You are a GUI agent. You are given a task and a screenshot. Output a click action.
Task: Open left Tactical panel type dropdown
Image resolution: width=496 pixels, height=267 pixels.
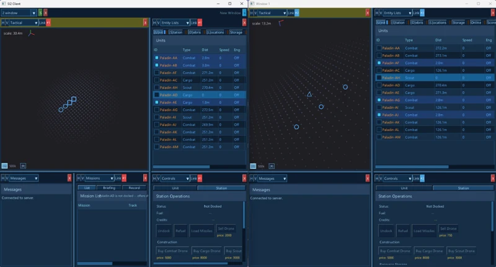pyautogui.click(x=24, y=23)
